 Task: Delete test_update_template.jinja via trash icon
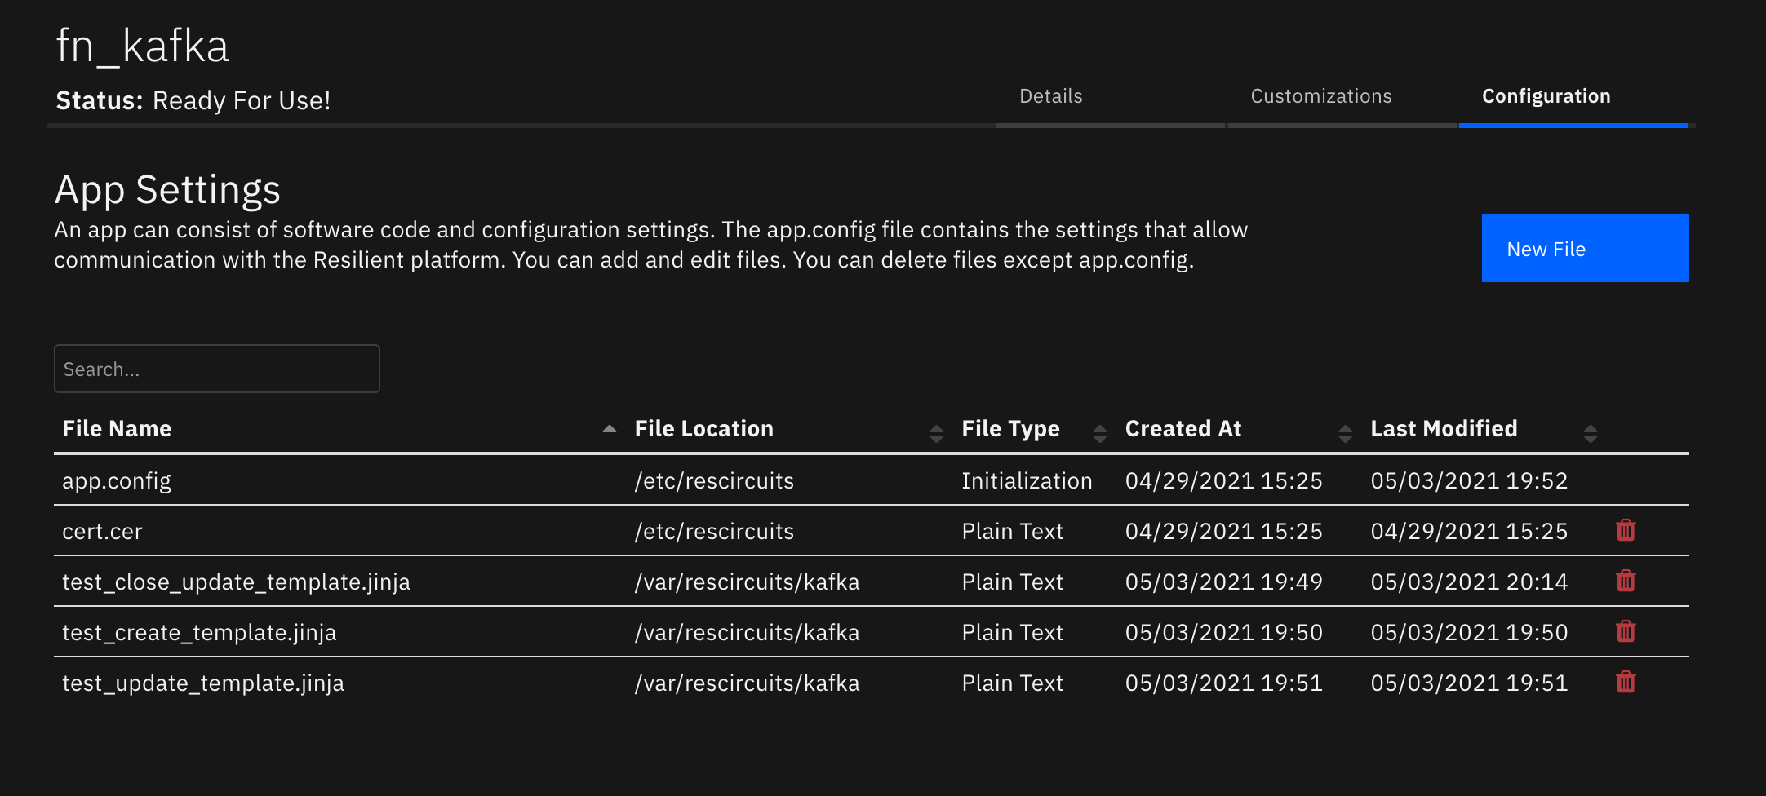[1626, 682]
